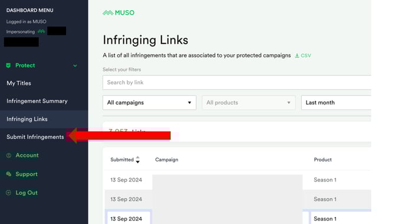The image size is (395, 224).
Task: Click the CSV download icon
Action: 297,55
